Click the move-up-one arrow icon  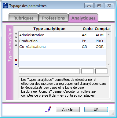coord(16,37)
